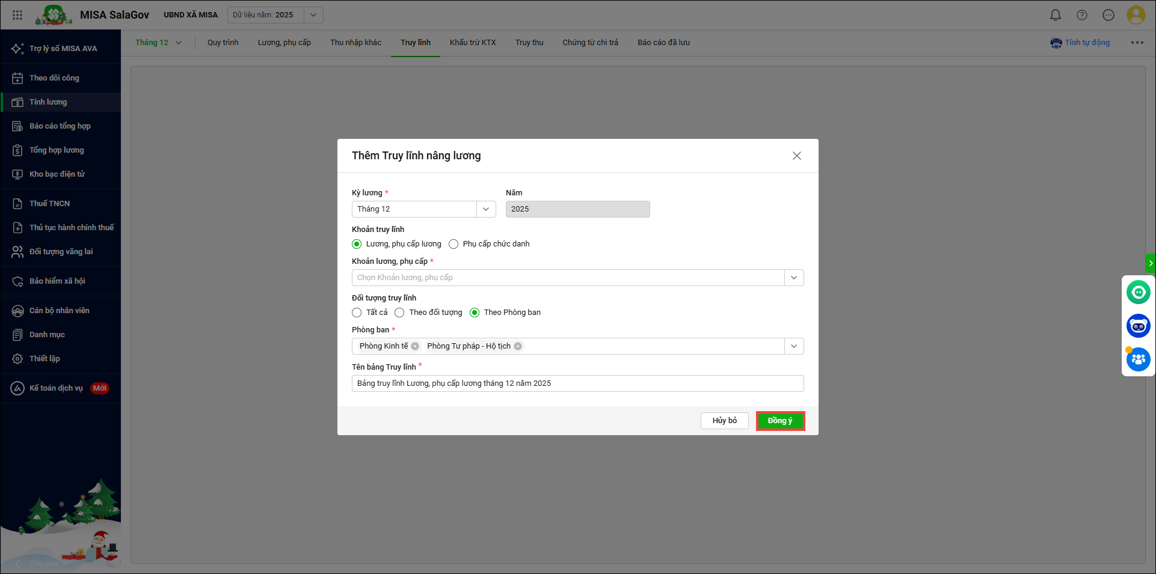
Task: Choose Tất cả for Đối tượng truy lĩnh
Action: click(357, 313)
